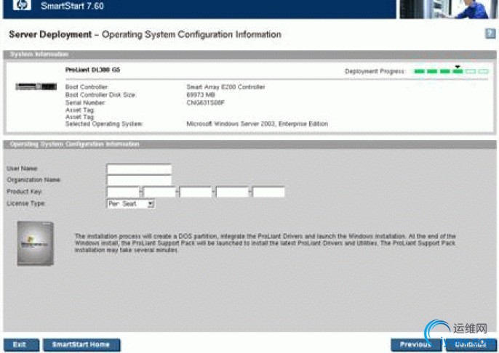Click the Previous button
The height and width of the screenshot is (353, 499).
coord(416,345)
